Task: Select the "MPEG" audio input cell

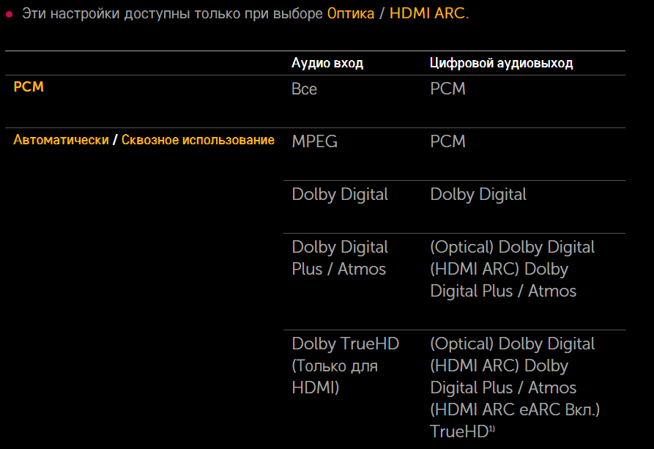Action: click(314, 141)
